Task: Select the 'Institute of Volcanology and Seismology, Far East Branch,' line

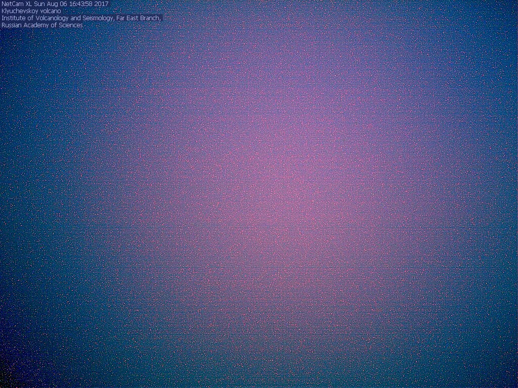Action: [81, 18]
